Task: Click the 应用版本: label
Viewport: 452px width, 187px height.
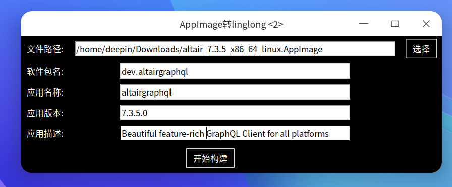Action: tap(45, 113)
